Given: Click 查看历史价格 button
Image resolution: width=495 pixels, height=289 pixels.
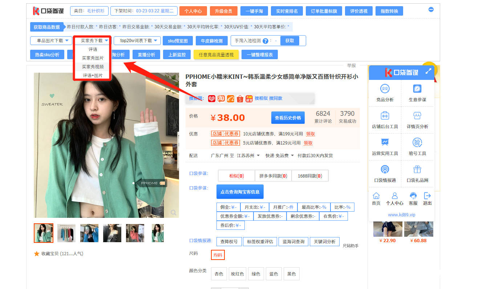Looking at the screenshot, I should click(288, 118).
